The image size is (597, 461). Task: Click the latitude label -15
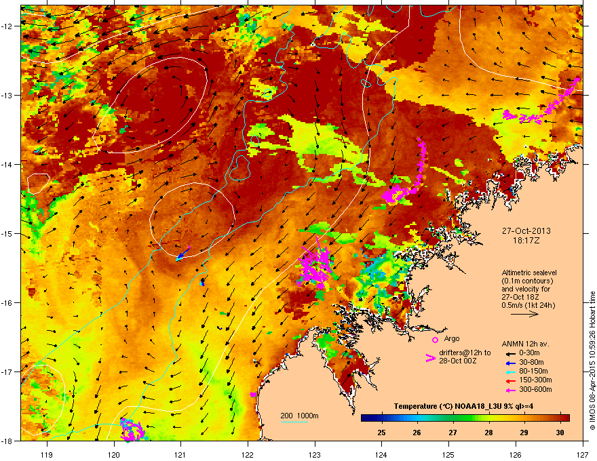pyautogui.click(x=7, y=233)
